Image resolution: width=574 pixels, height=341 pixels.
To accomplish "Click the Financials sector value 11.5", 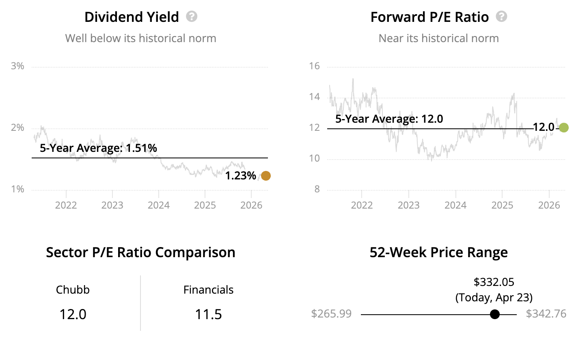I will point(208,314).
